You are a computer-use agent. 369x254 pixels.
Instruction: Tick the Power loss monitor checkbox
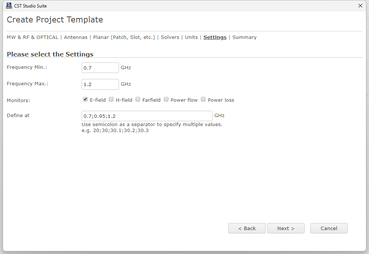pyautogui.click(x=203, y=100)
